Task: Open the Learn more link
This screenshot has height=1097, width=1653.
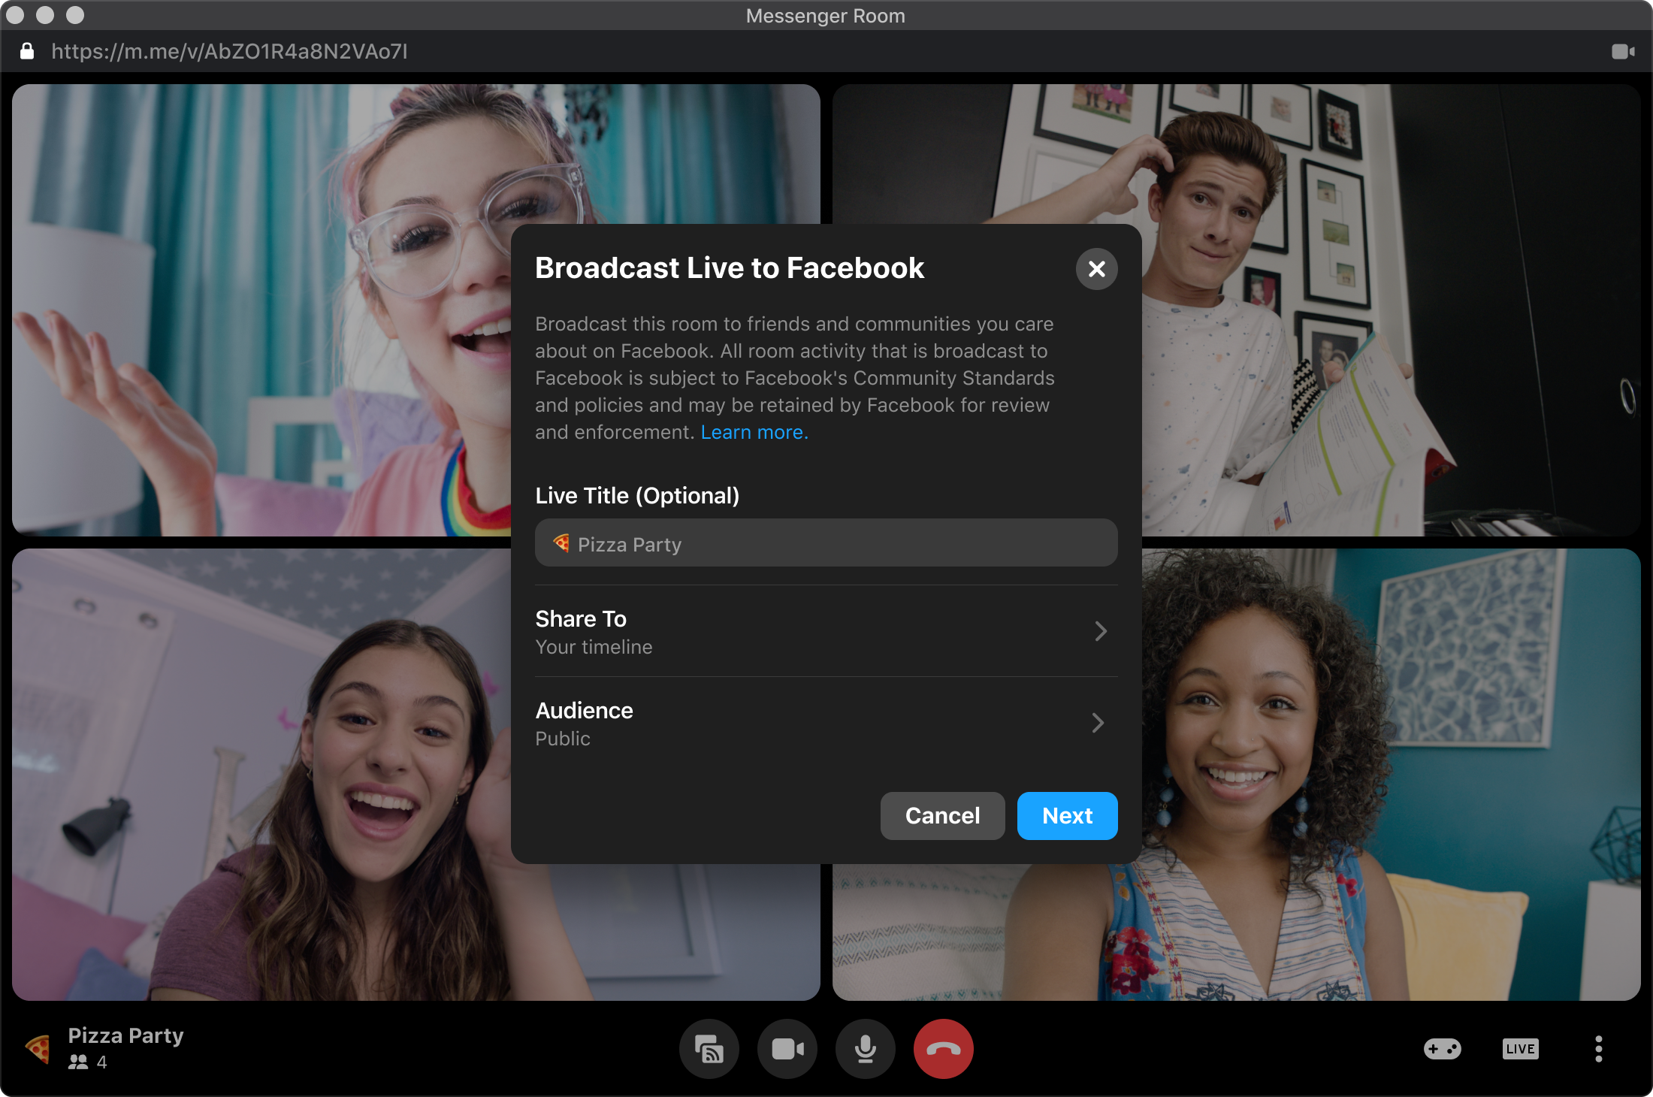Action: pyautogui.click(x=754, y=432)
